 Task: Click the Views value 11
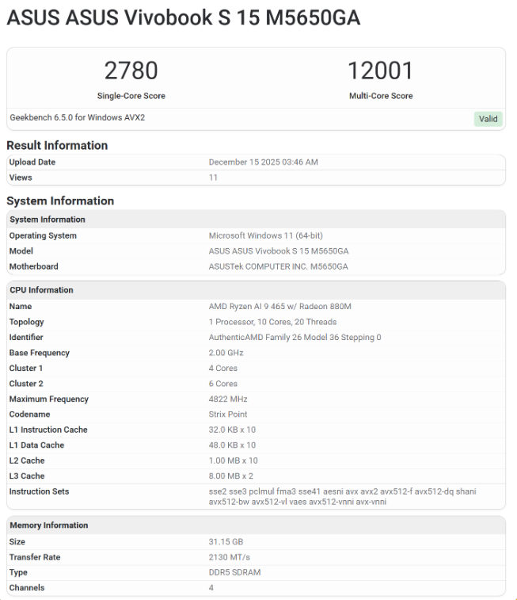(x=213, y=178)
